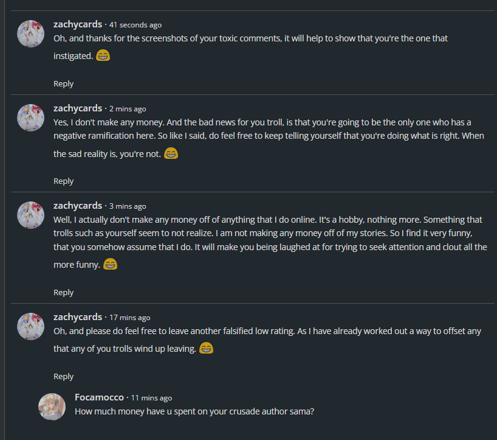Click zachycards avatar on 17 mins ago comment
Screen dimensions: 497x440
click(x=30, y=326)
